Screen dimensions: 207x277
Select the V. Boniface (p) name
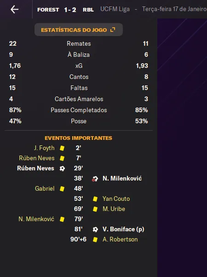(123, 229)
